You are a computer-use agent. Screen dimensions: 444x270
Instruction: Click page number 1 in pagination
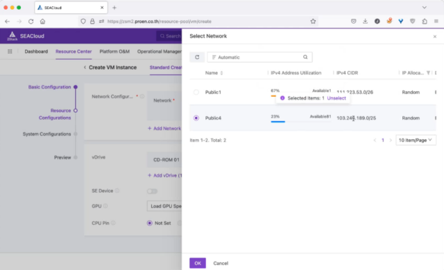pyautogui.click(x=382, y=140)
